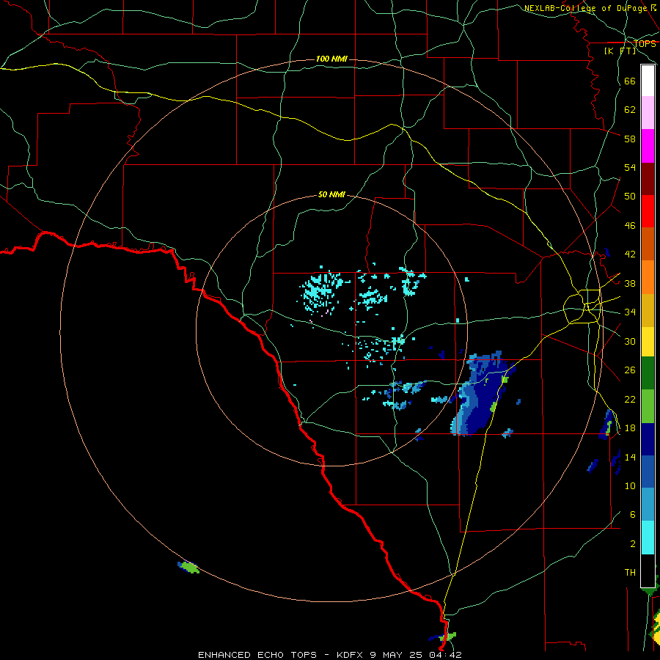Click the legend value '26'
The height and width of the screenshot is (660, 660).
tap(630, 370)
